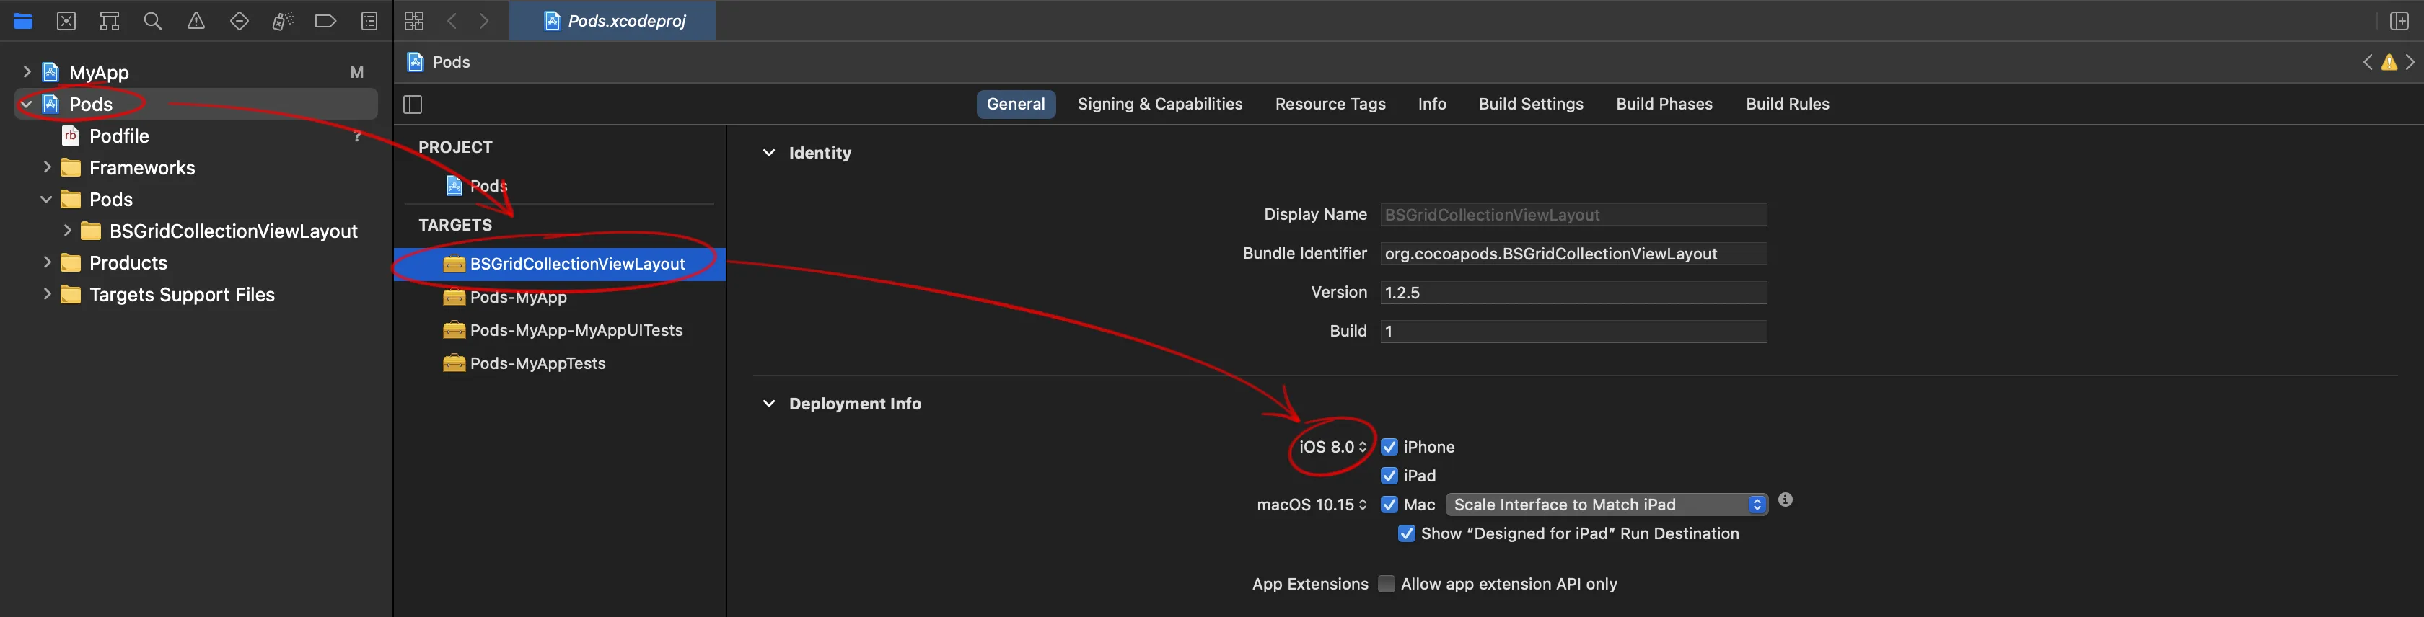
Task: Open the breakpoint navigator icon
Action: tap(325, 21)
